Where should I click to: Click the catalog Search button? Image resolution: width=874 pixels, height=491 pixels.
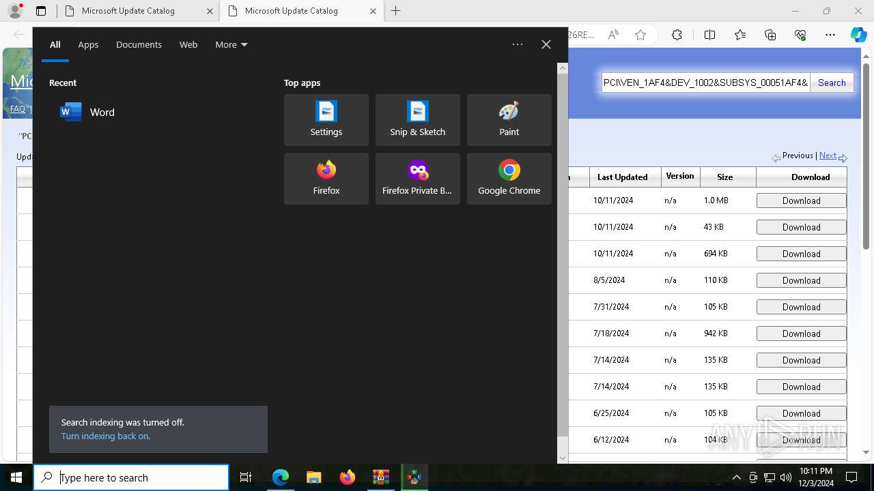[832, 83]
